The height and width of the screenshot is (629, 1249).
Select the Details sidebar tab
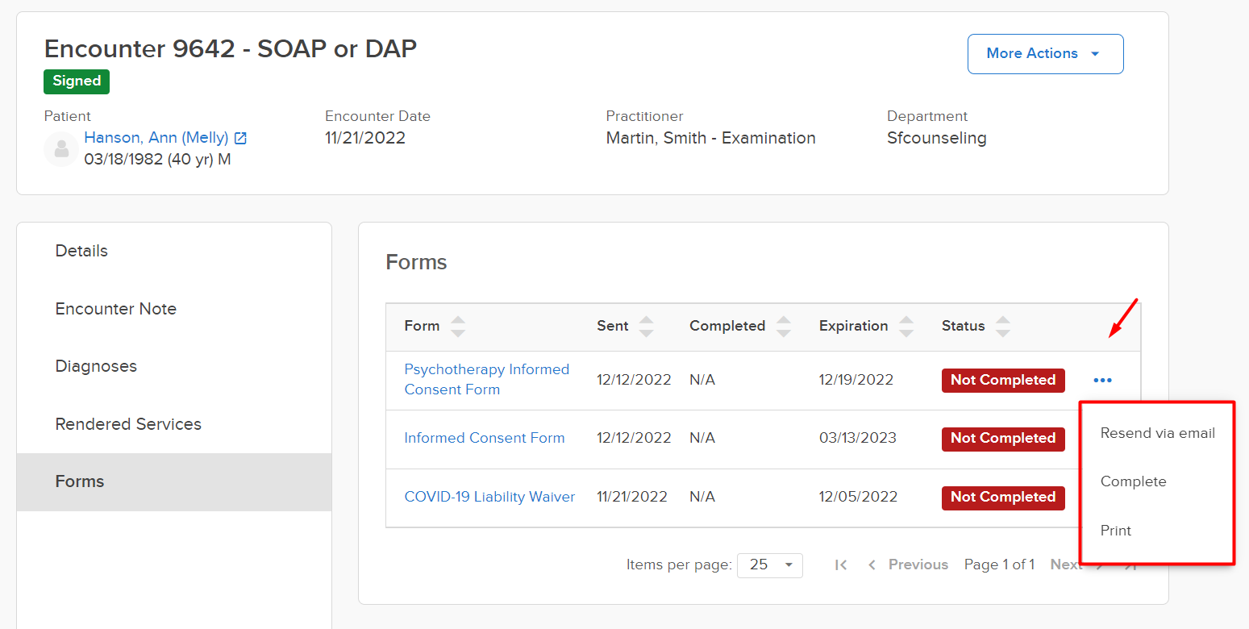point(174,251)
